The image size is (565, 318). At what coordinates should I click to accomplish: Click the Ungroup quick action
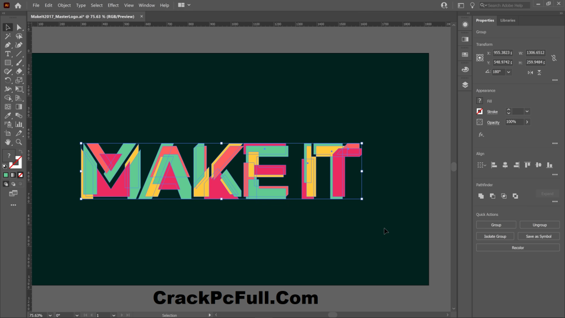click(540, 225)
